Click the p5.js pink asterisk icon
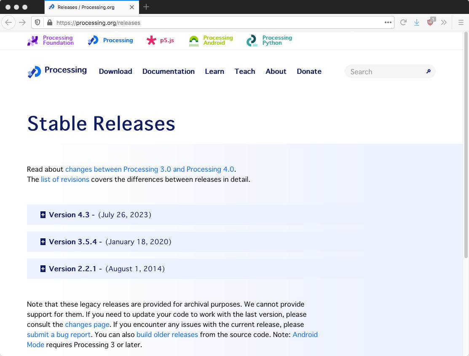Screen dimensions: 469x356 pos(151,40)
